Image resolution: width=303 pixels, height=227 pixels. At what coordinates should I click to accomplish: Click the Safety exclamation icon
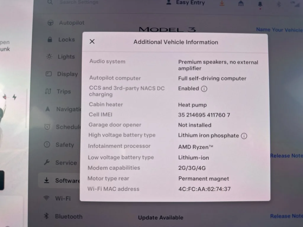pyautogui.click(x=47, y=144)
